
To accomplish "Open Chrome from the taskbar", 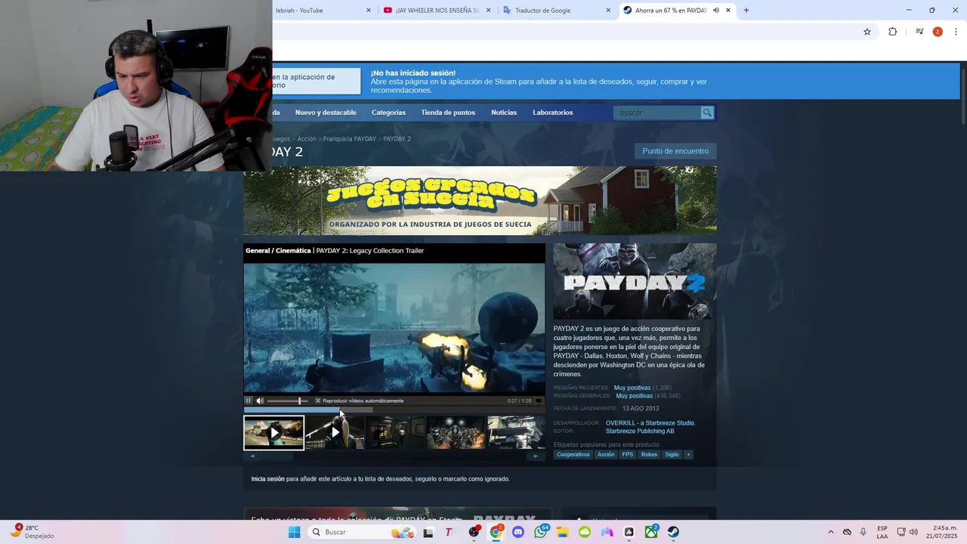I will coord(496,532).
